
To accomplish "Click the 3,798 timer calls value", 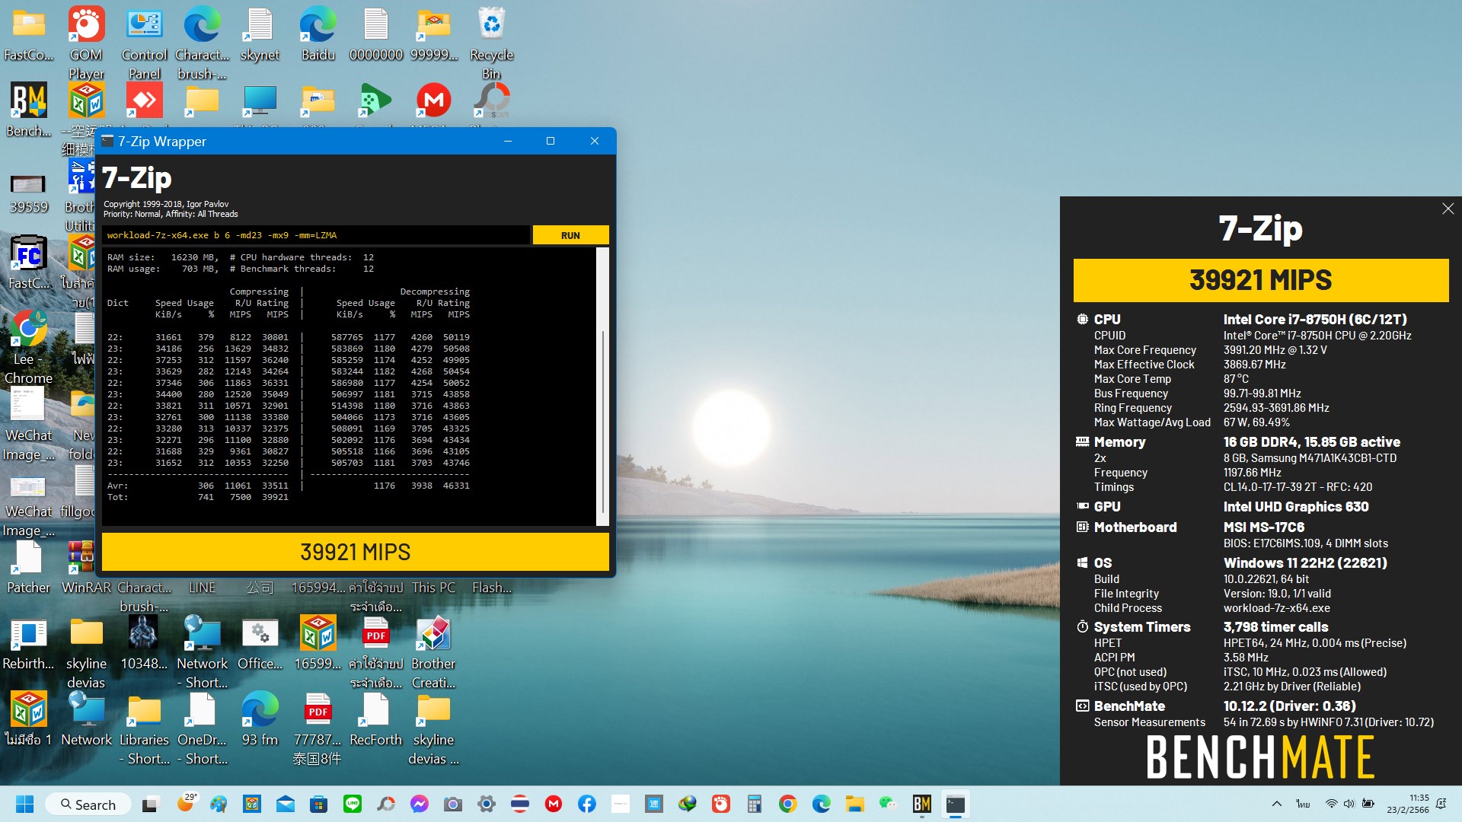I will 1275,626.
